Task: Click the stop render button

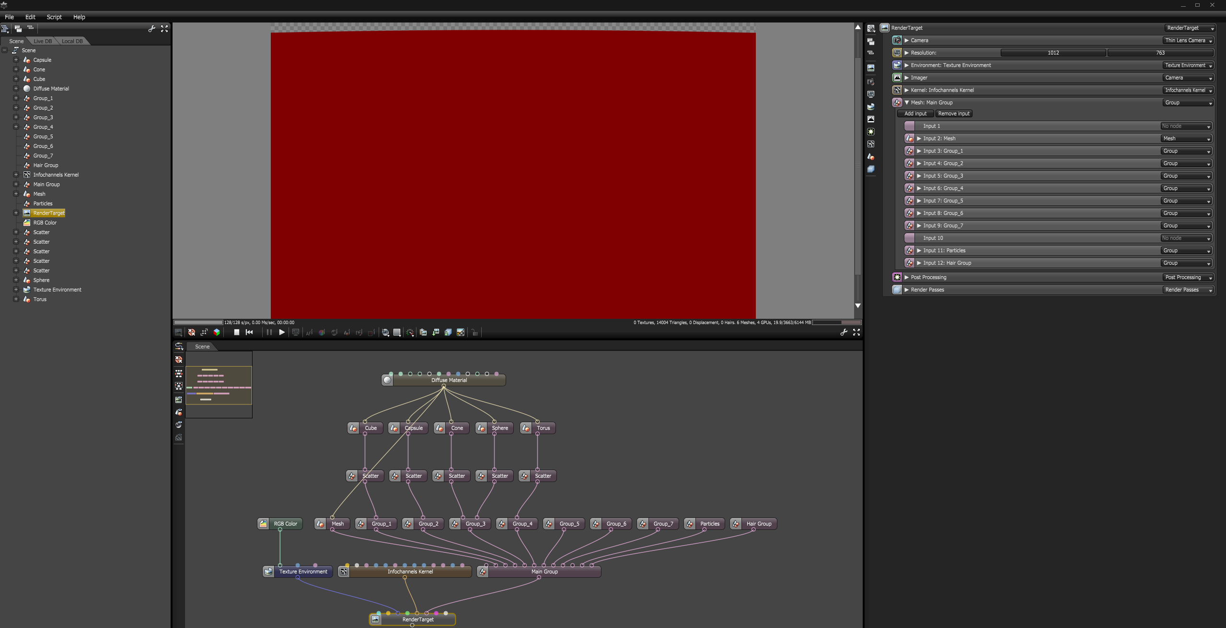Action: [236, 332]
